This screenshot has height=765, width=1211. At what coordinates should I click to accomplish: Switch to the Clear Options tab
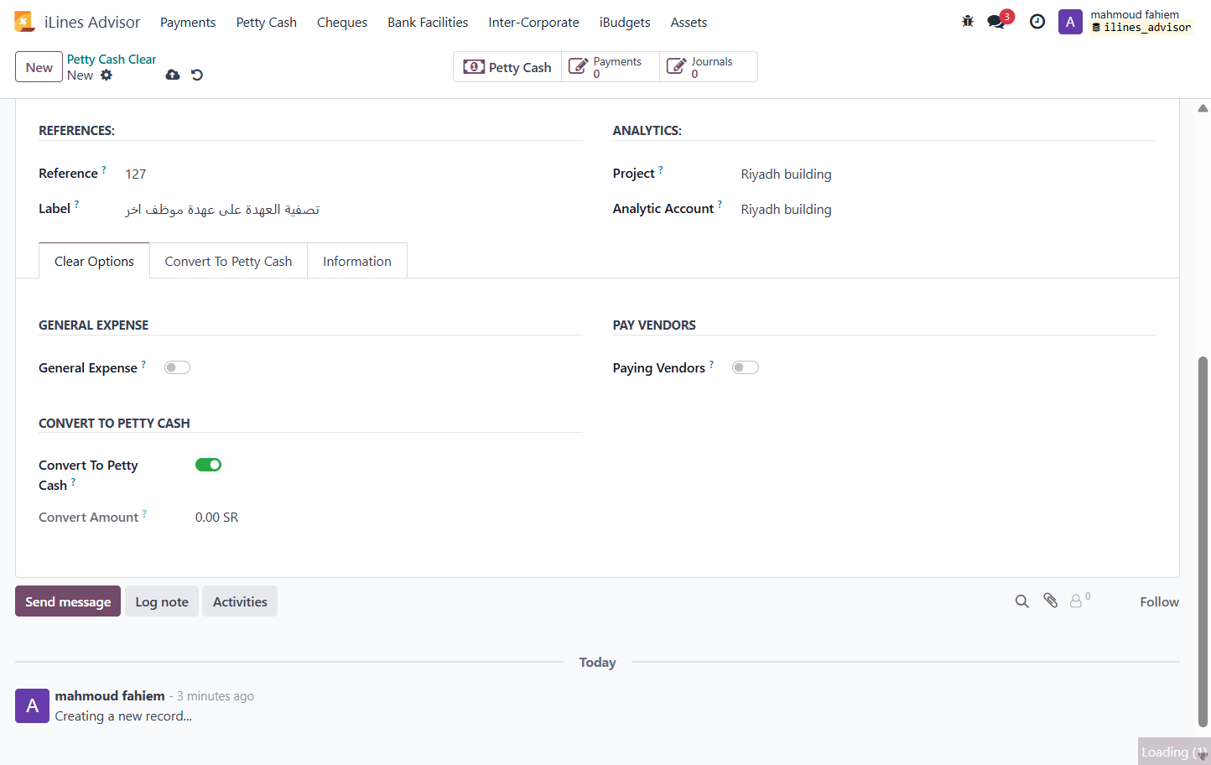click(x=94, y=261)
